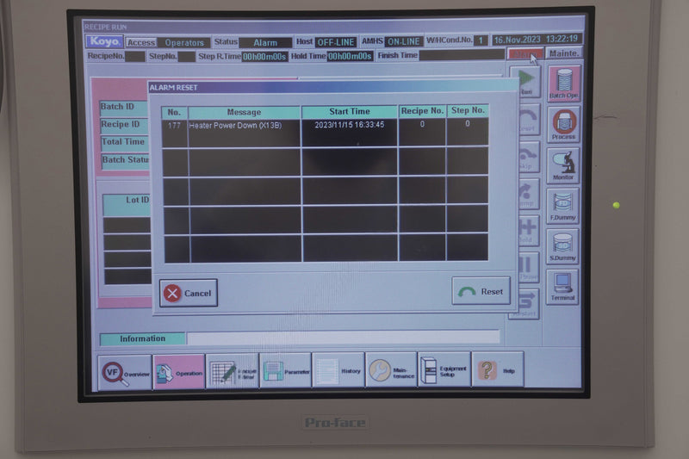Viewport: 689px width, 459px height.
Task: Open the Monitor screen
Action: [x=562, y=165]
